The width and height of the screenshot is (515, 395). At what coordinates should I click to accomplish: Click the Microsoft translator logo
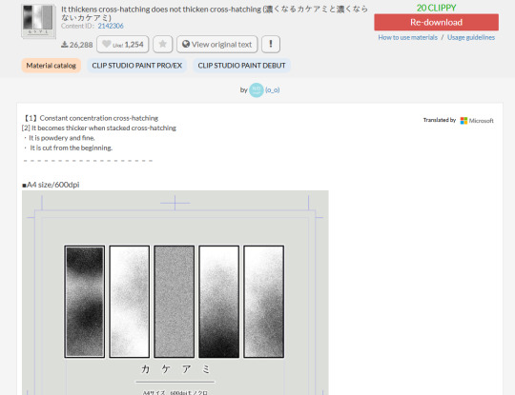[477, 121]
